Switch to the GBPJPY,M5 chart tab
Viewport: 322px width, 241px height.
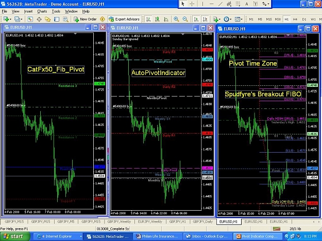pos(66,221)
